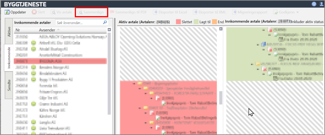Viewport: 325px width, 135px height.
Task: Click the highlighted Sammenlign button
Action: coord(91,12)
